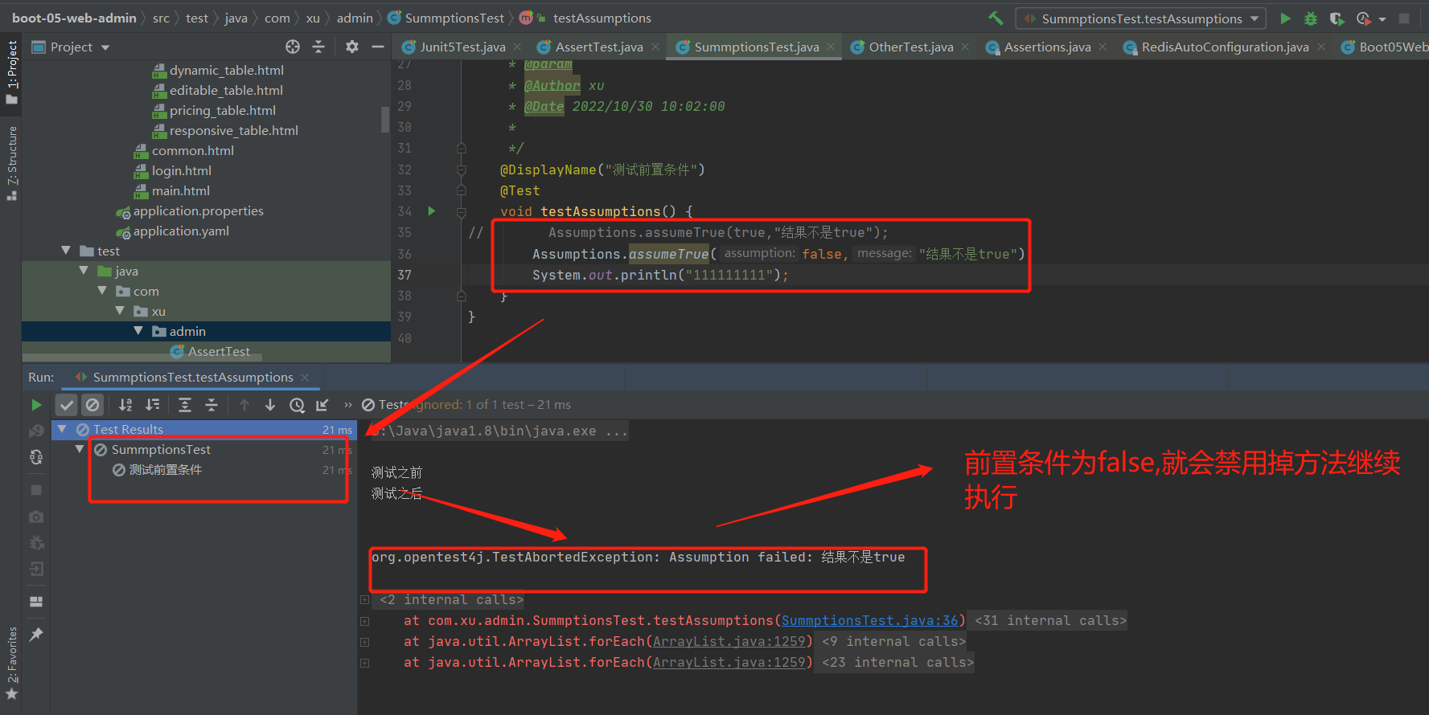Close the SummptionsTest.java editor tab

coord(832,47)
